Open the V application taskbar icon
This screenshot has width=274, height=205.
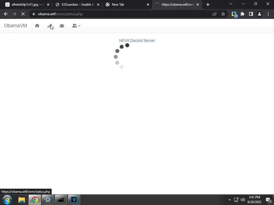click(74, 200)
